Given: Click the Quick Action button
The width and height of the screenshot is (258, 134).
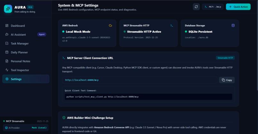Looking at the screenshot, I should coord(238,7).
